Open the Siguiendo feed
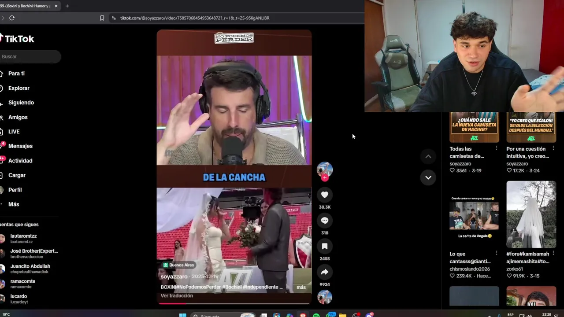The width and height of the screenshot is (564, 317). click(21, 103)
